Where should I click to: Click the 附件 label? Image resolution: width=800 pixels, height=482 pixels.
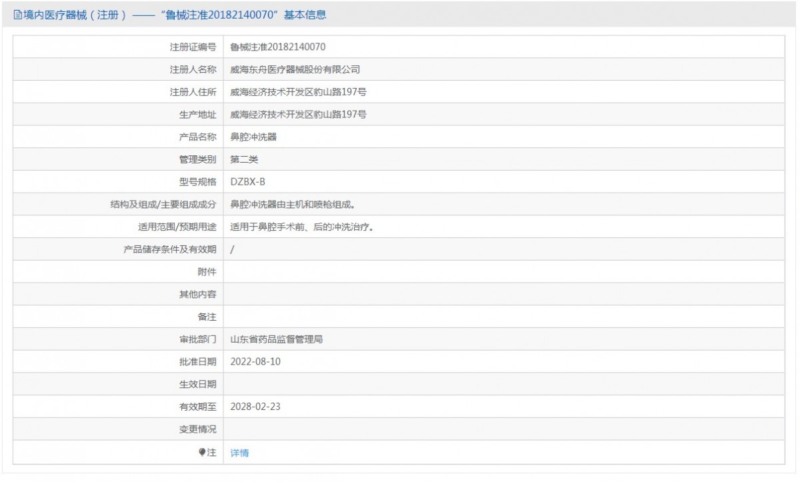click(207, 272)
